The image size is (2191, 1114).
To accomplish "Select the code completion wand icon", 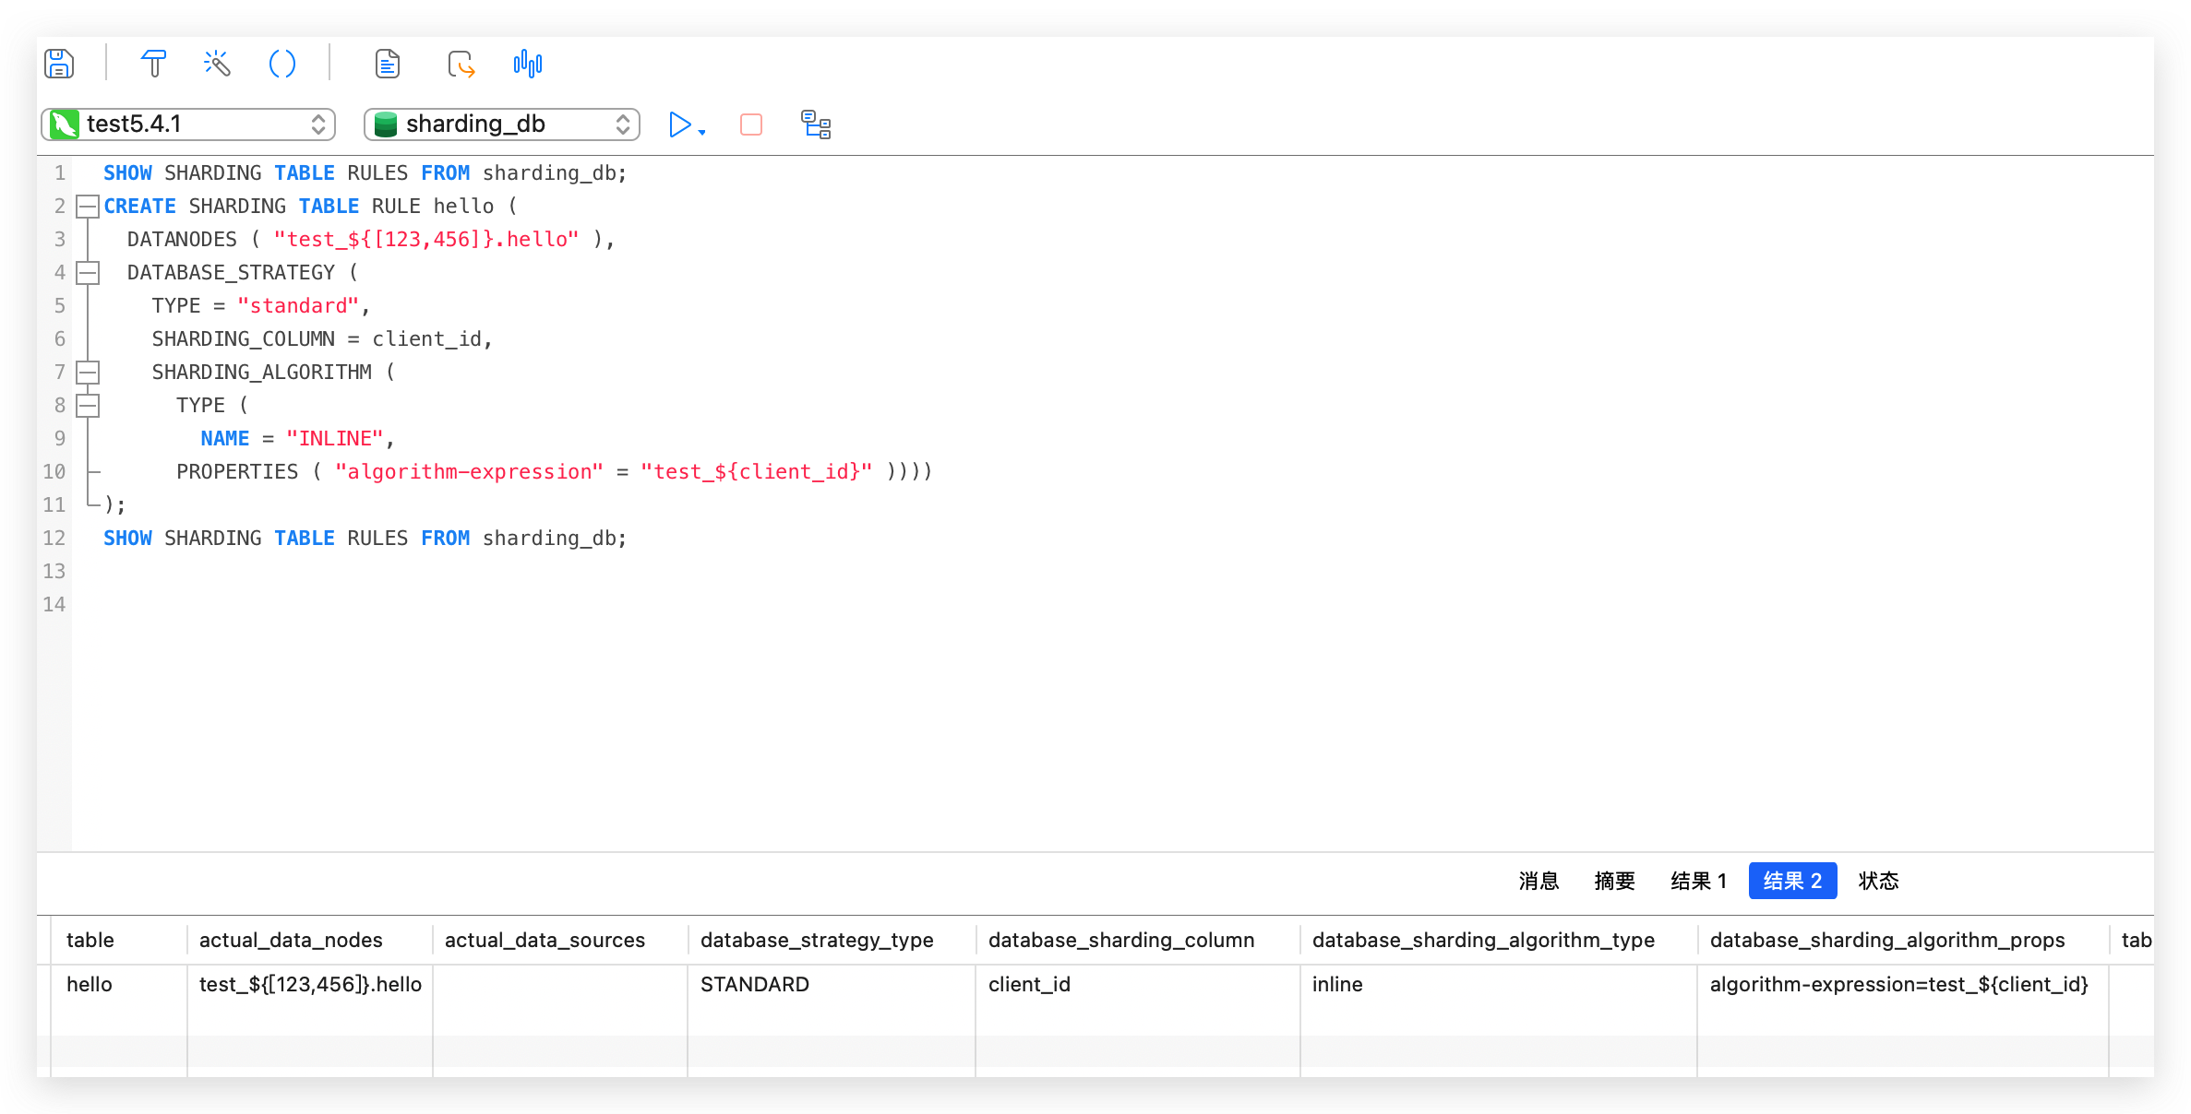I will click(x=216, y=63).
